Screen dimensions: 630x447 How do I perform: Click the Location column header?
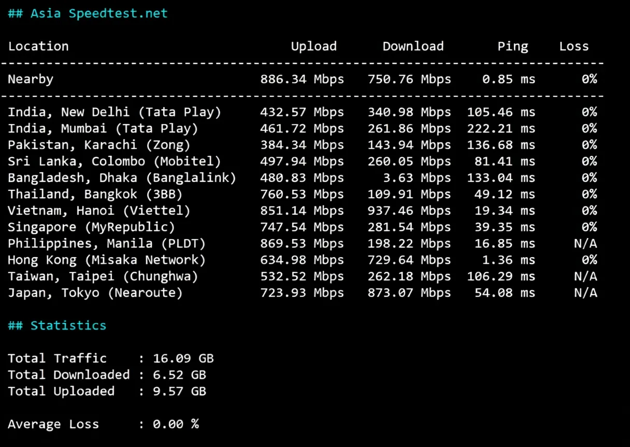(38, 46)
